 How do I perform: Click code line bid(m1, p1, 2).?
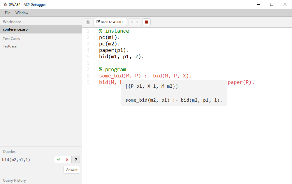(x=121, y=56)
